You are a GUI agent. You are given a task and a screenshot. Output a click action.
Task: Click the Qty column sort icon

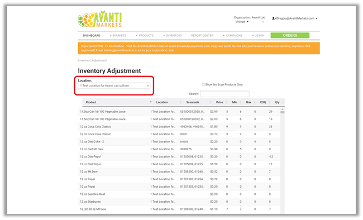coord(283,102)
